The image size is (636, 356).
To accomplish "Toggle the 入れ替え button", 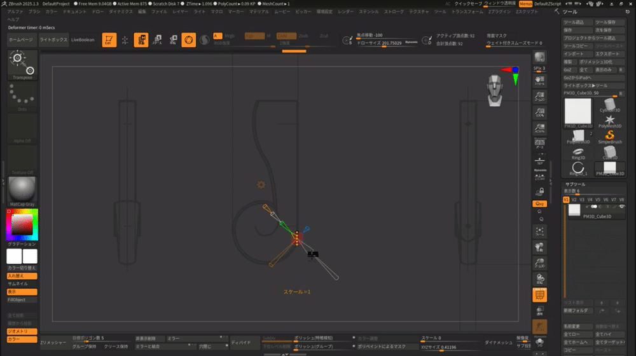I will click(22, 276).
